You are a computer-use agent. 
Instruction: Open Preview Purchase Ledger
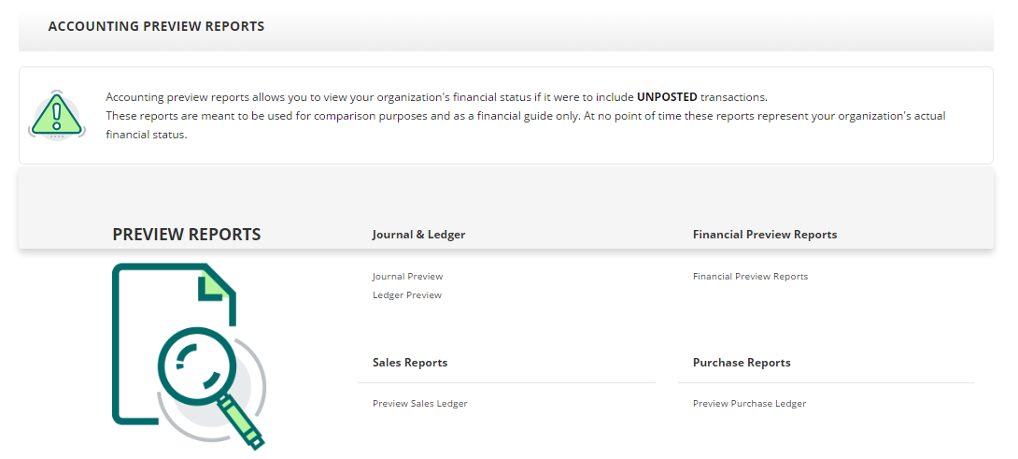[749, 404]
